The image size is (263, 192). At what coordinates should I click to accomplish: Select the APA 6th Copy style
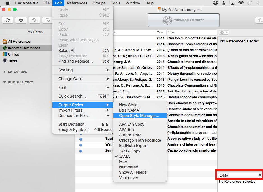(x=140, y=124)
